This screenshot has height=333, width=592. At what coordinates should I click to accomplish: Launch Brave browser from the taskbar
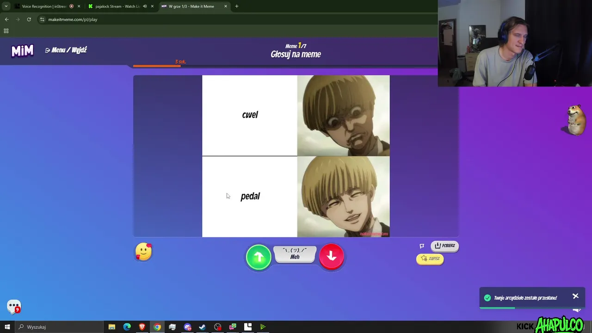(x=142, y=327)
